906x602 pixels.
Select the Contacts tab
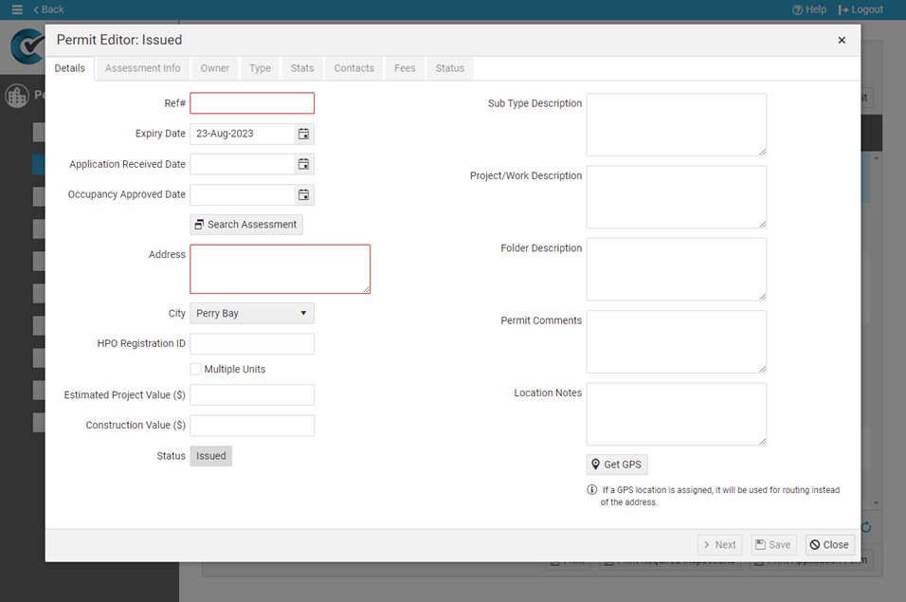353,68
